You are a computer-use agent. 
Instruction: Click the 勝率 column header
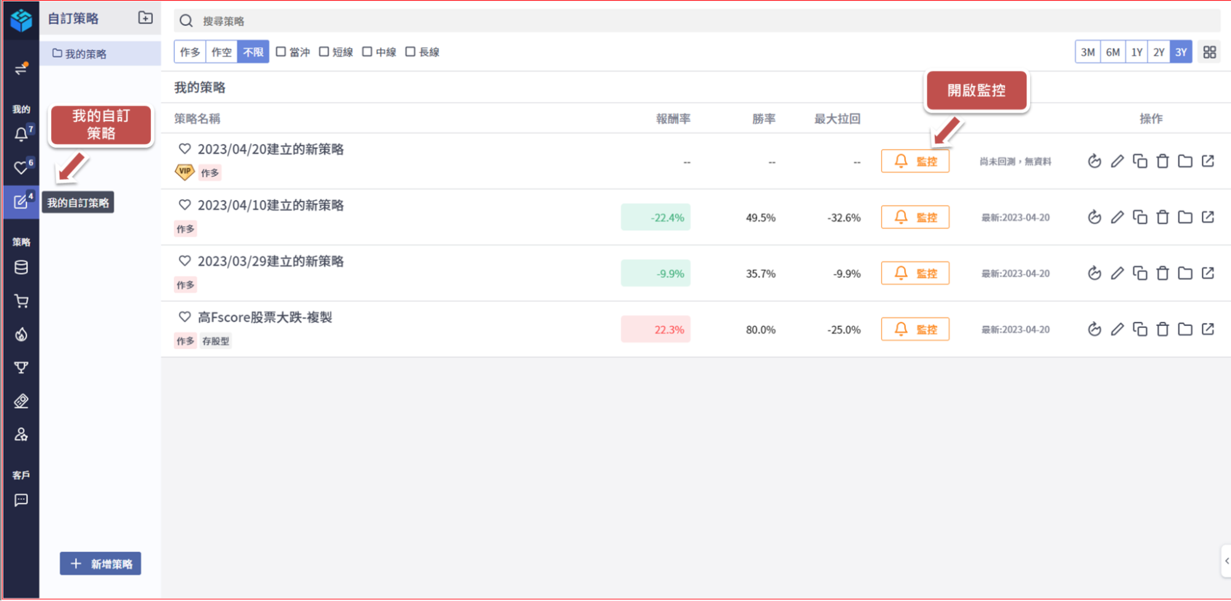click(x=764, y=119)
